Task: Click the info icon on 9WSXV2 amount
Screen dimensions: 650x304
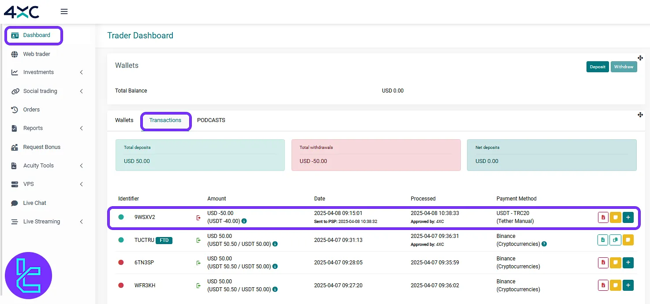Action: click(x=244, y=221)
